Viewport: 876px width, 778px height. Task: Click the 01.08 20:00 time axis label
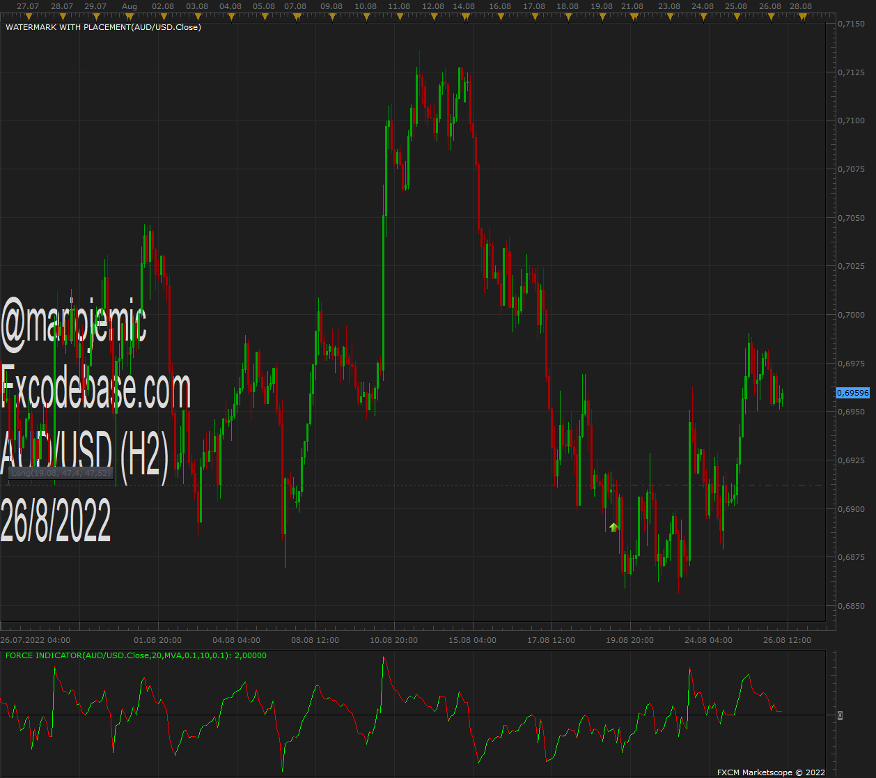click(x=157, y=640)
